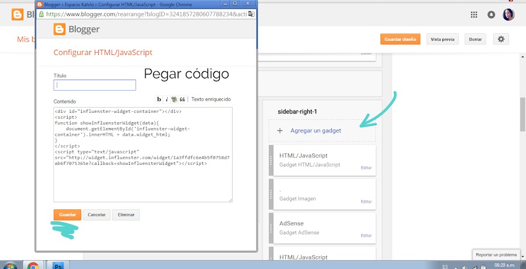Click the Configurar HTML/JavaScript heading

(x=103, y=53)
